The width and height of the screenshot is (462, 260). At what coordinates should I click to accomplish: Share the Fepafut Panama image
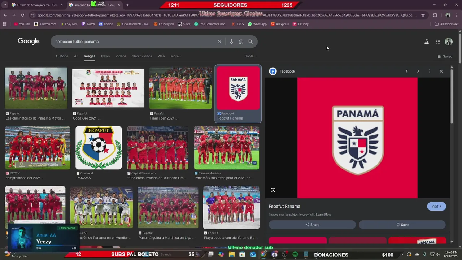coord(312,225)
